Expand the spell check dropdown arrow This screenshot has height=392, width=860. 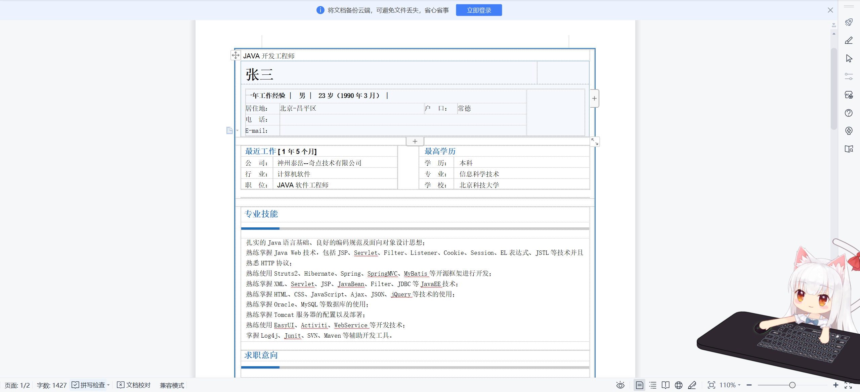click(x=109, y=385)
